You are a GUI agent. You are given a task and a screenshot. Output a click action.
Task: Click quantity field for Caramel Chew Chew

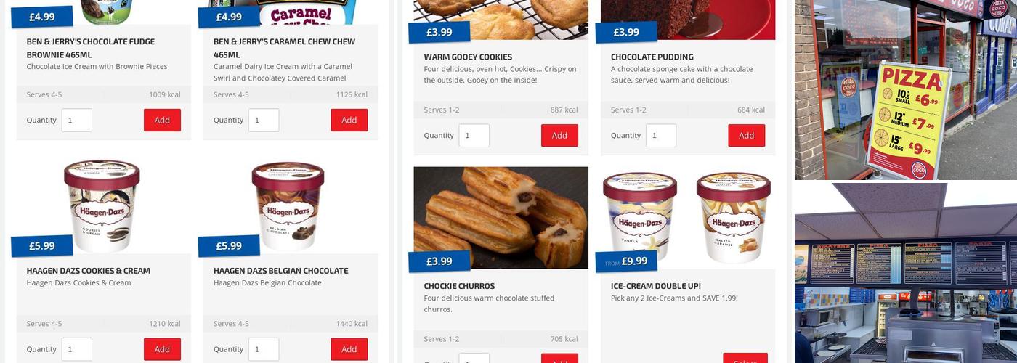click(264, 120)
